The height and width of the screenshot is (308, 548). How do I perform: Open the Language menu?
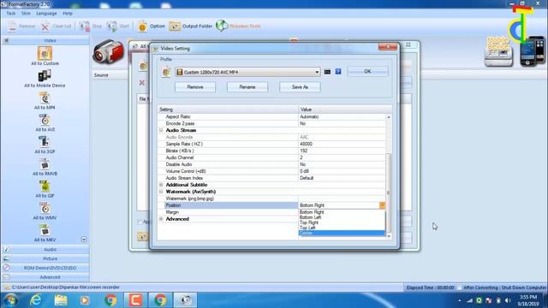pos(46,14)
